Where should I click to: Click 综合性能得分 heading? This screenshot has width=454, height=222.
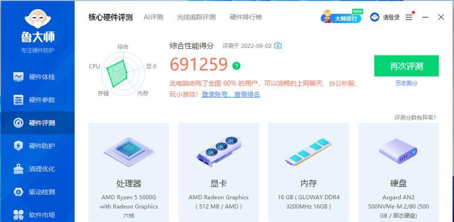(x=191, y=46)
